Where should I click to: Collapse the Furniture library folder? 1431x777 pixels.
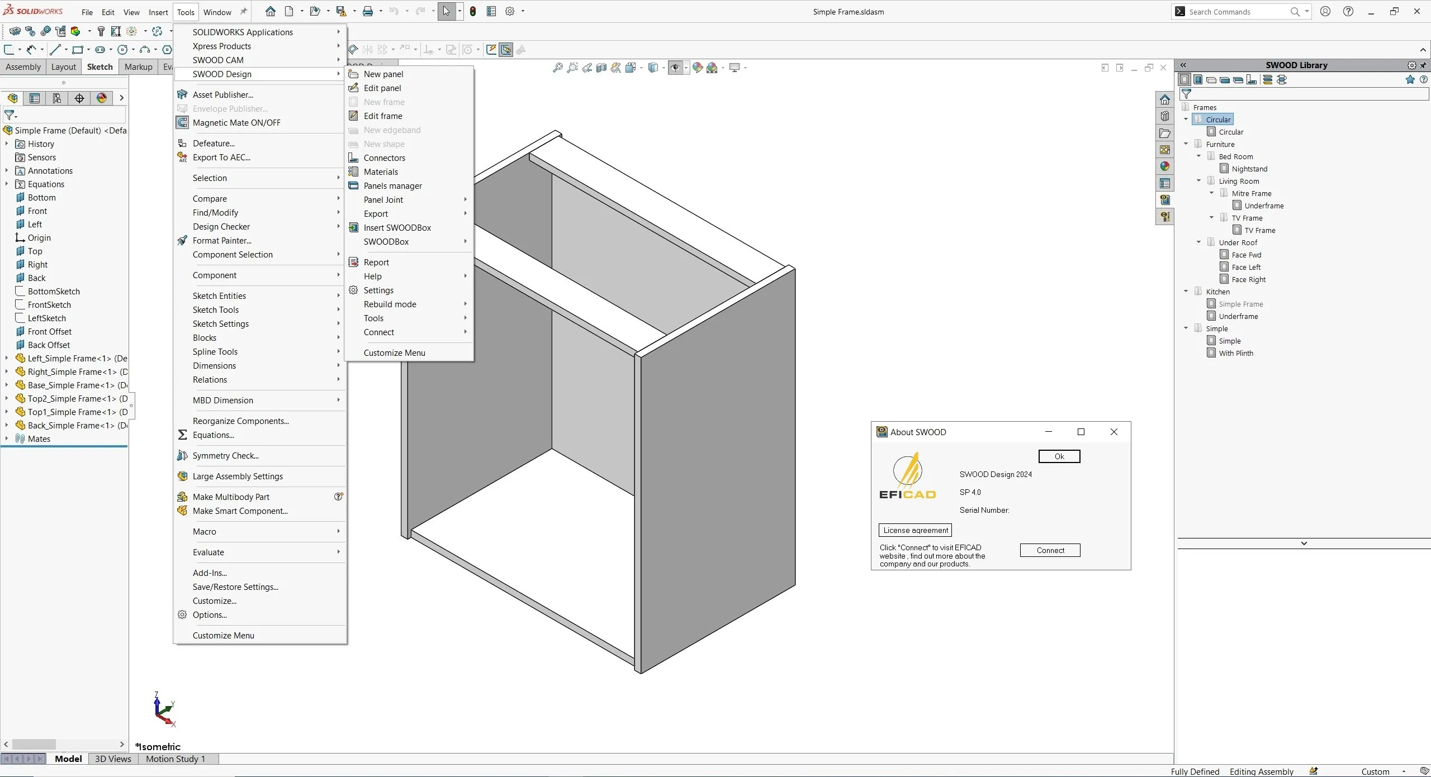tap(1186, 144)
